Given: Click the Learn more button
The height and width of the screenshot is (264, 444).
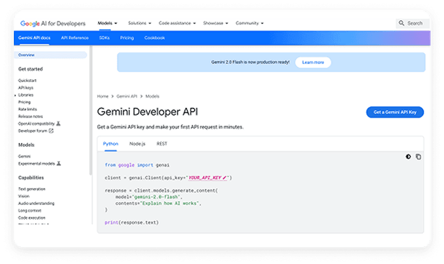Looking at the screenshot, I should coord(313,62).
